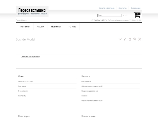The height and width of the screenshot is (118, 158).
Task: Click the search magnifier next to the form field
Action: [123, 15]
